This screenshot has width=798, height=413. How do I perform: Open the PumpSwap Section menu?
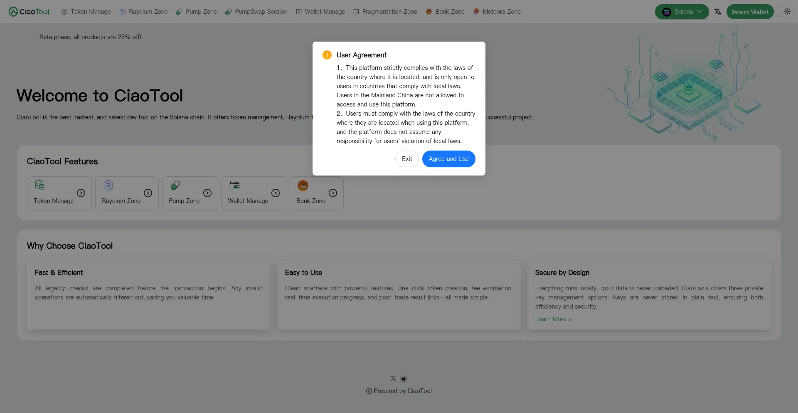click(x=256, y=12)
